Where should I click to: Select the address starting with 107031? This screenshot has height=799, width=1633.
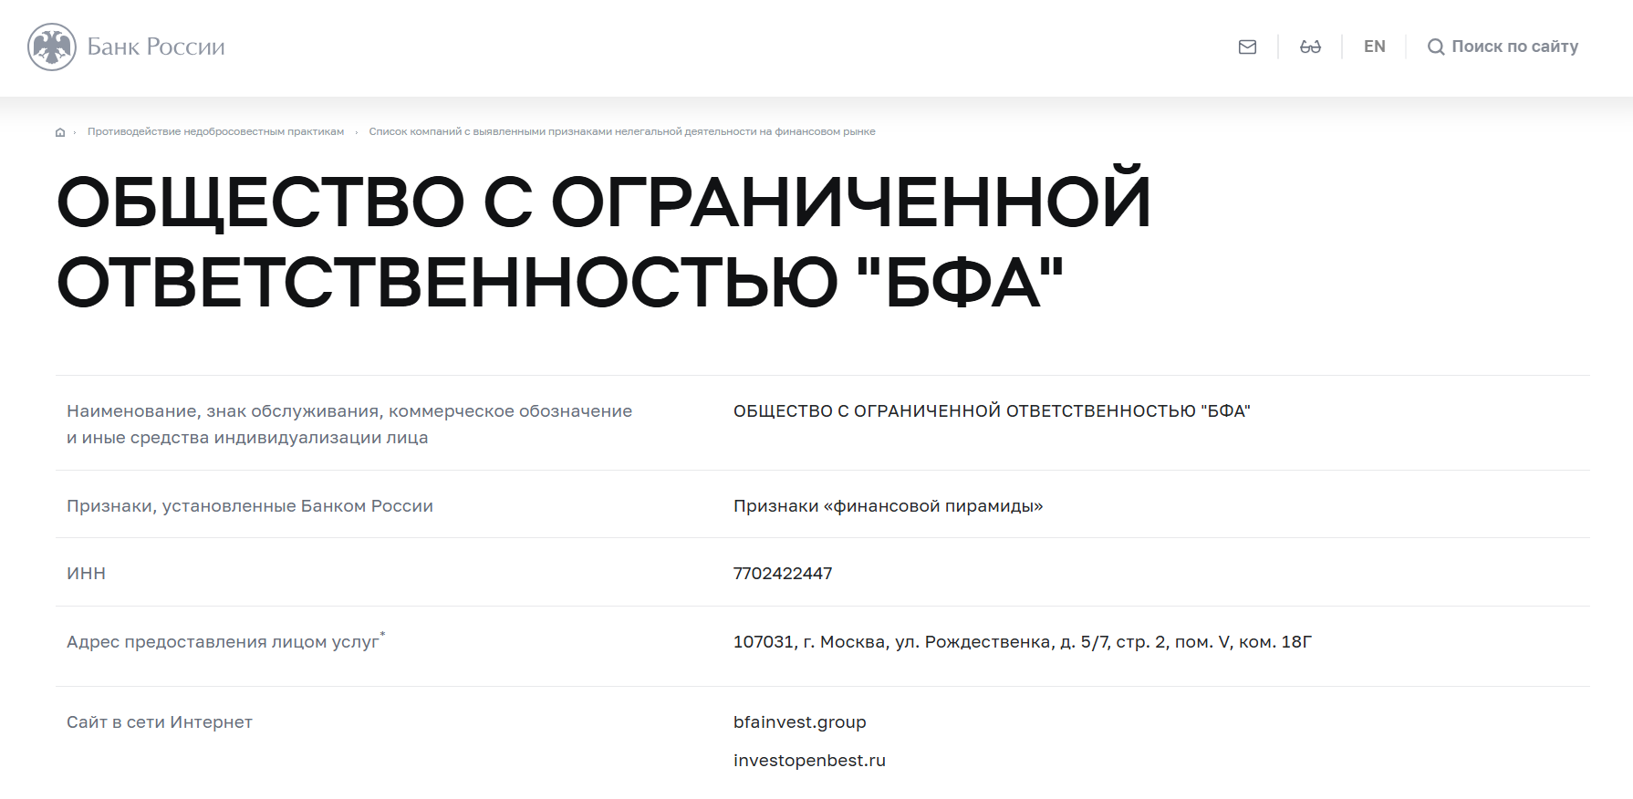[x=1023, y=642]
